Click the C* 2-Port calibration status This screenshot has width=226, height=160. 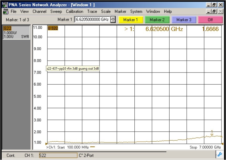tap(86, 155)
